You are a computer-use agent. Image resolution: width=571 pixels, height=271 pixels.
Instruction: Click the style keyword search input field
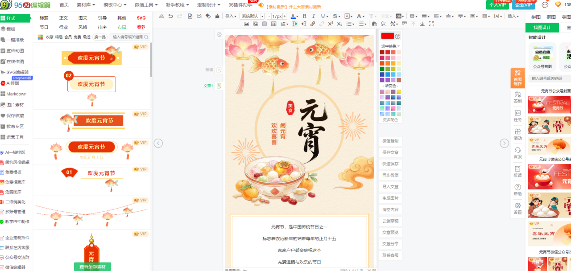coord(128,37)
